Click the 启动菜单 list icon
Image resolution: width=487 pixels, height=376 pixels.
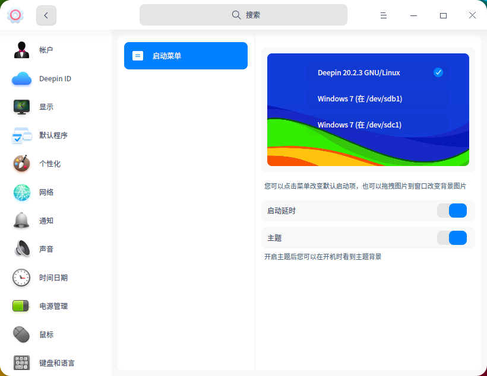(x=138, y=56)
